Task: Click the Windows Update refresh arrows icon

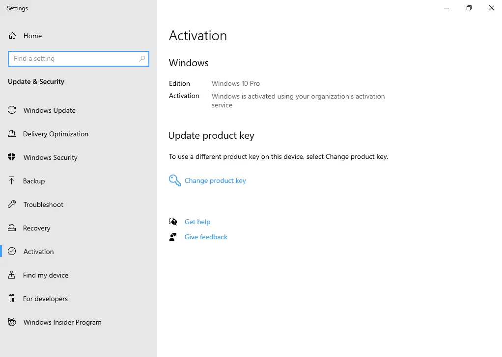Action: (x=12, y=110)
